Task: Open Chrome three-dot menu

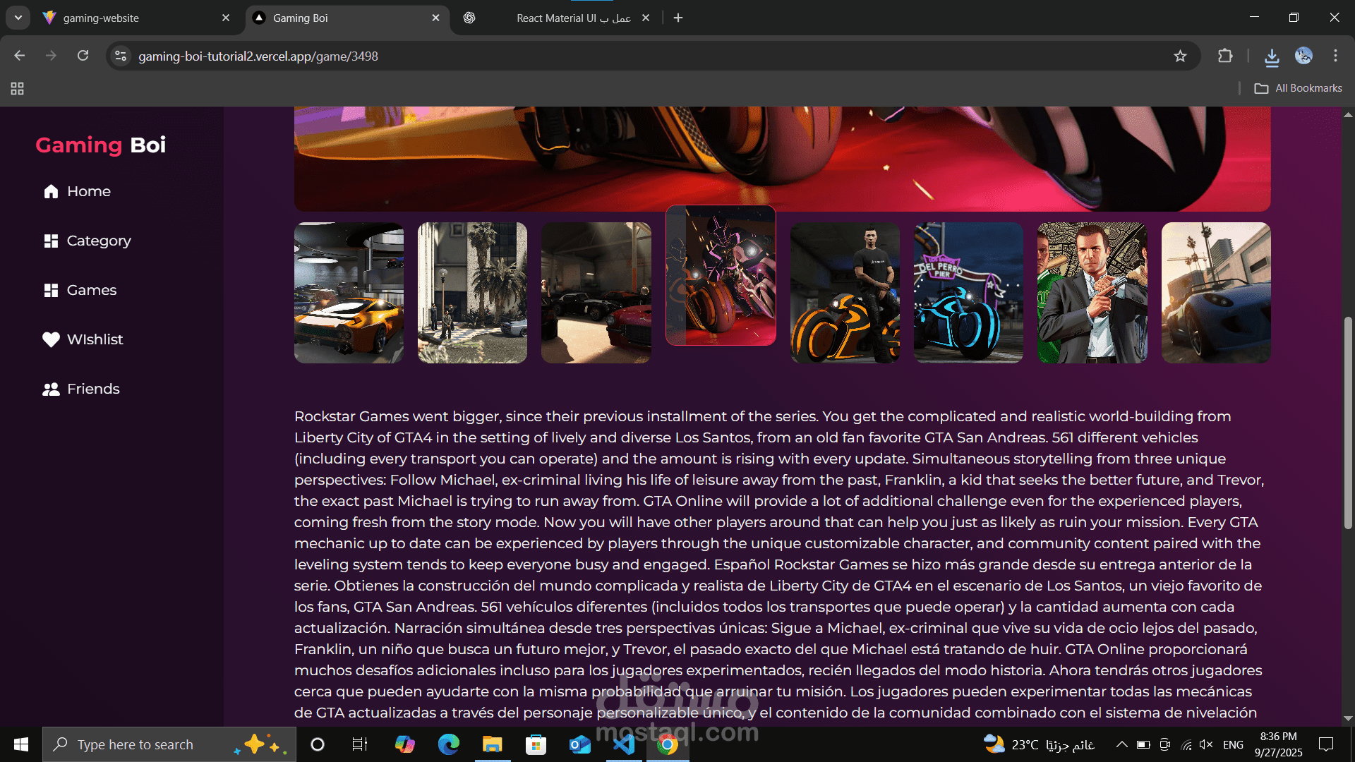Action: coord(1335,56)
